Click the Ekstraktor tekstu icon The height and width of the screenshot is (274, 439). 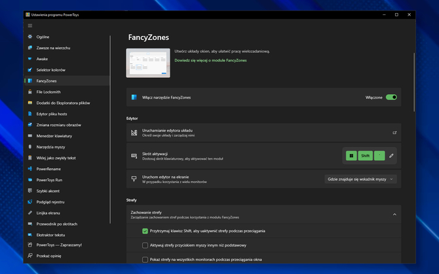point(30,235)
